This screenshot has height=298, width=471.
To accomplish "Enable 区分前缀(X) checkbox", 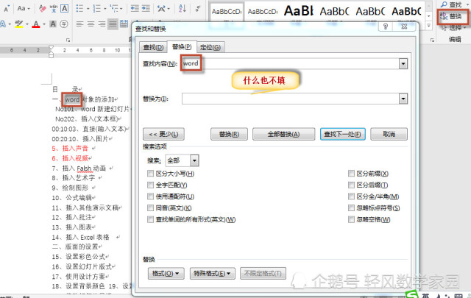I will click(351, 174).
